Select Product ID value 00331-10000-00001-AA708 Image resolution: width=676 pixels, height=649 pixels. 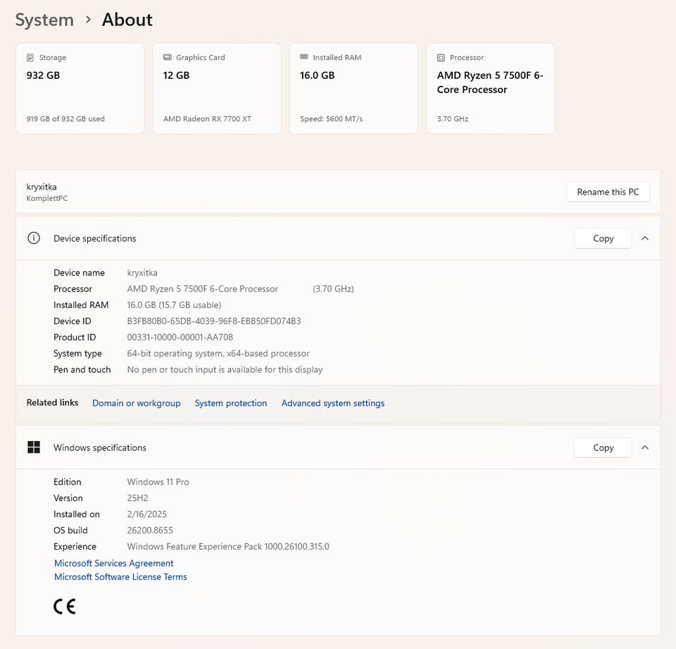180,337
